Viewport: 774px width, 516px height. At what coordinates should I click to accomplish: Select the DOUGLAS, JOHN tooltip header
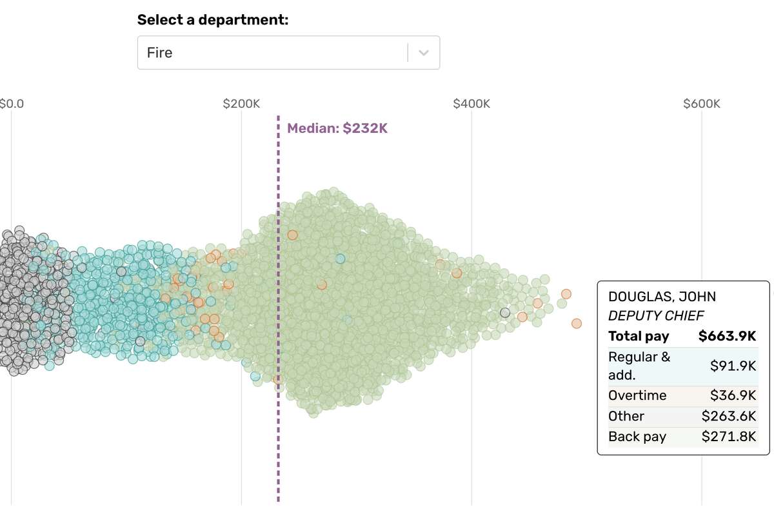(662, 296)
